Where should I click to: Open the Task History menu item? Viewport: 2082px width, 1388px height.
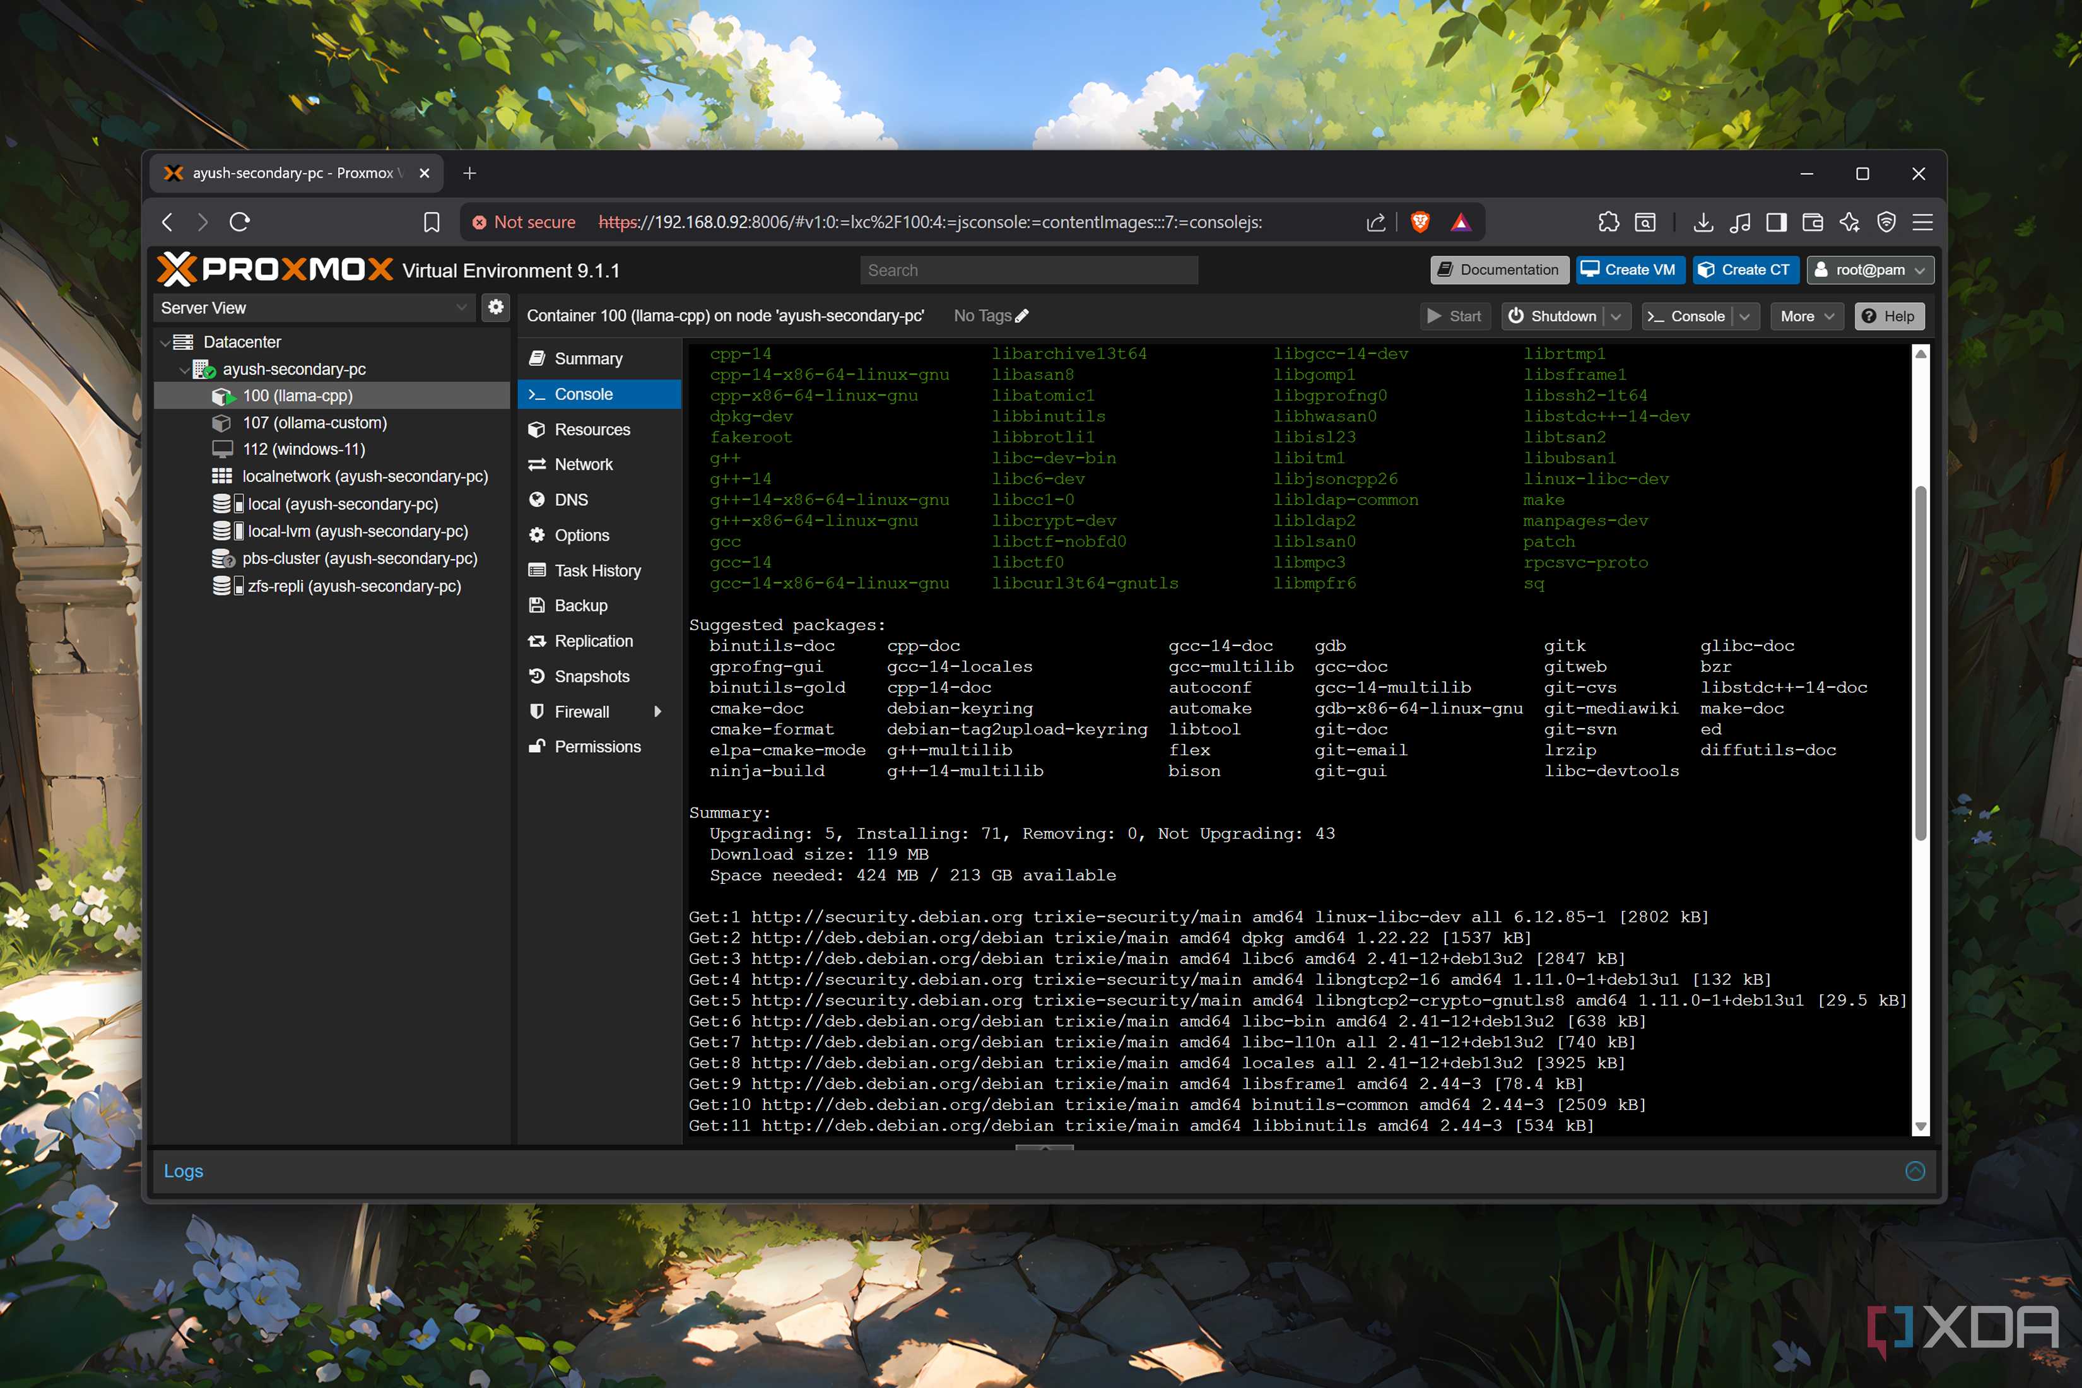[x=599, y=571]
